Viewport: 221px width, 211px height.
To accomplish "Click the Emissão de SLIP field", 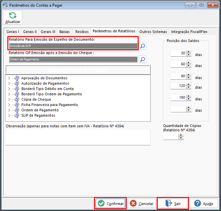I will click(73, 46).
